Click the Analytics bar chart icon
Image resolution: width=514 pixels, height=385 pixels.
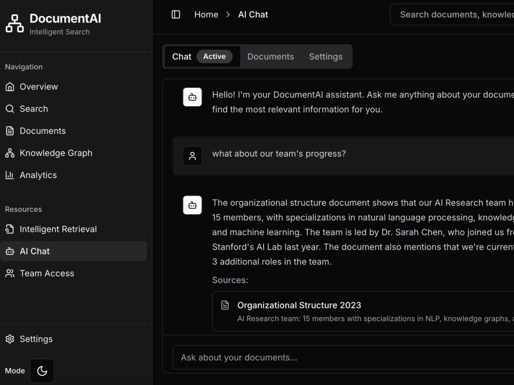[x=10, y=175]
